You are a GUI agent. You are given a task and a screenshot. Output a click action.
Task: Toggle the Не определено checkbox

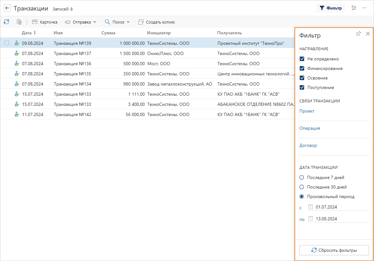[x=302, y=59]
